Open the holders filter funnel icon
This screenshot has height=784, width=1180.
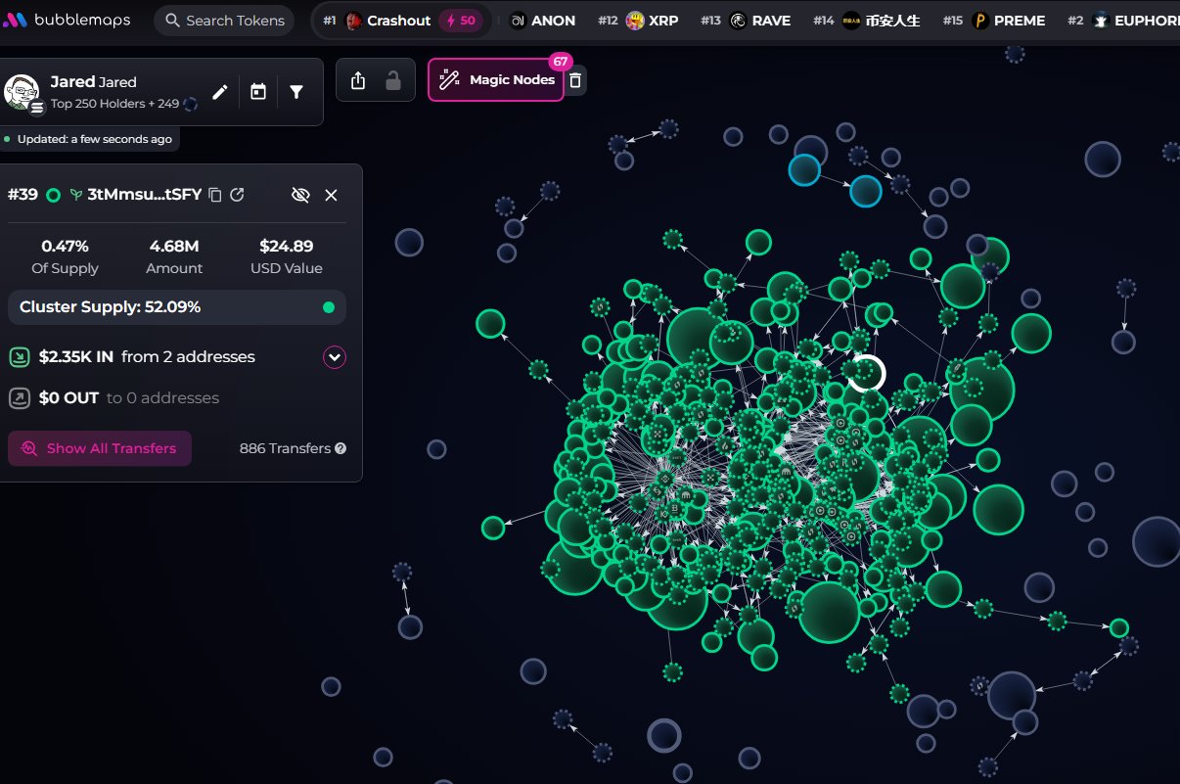[x=296, y=92]
